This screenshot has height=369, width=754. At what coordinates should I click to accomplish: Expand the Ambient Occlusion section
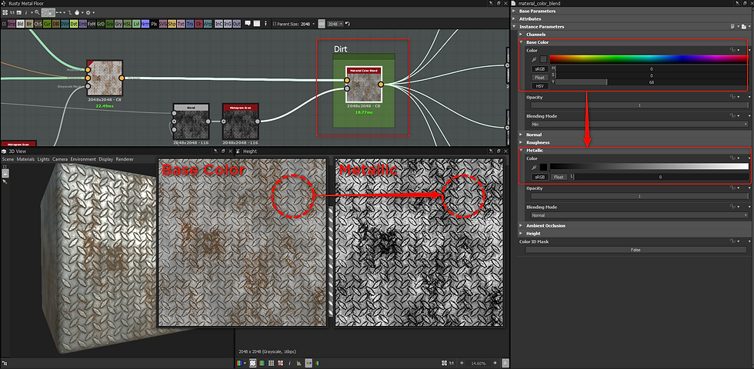pos(522,225)
